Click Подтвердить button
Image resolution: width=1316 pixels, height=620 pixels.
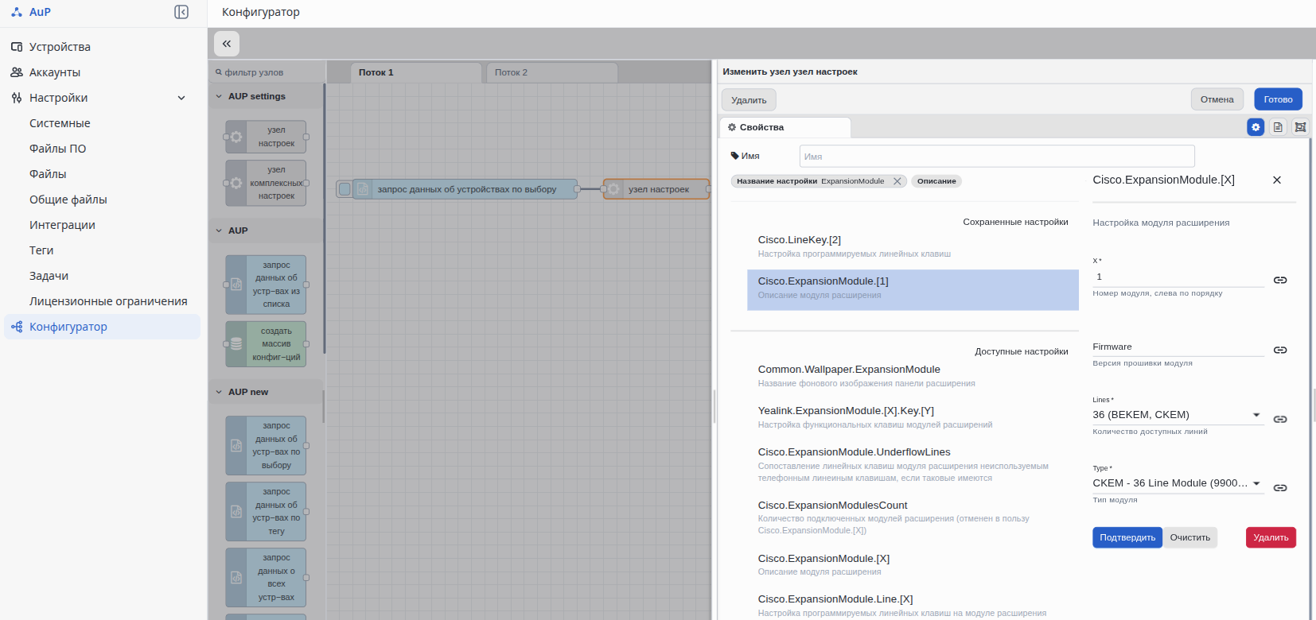pyautogui.click(x=1127, y=537)
